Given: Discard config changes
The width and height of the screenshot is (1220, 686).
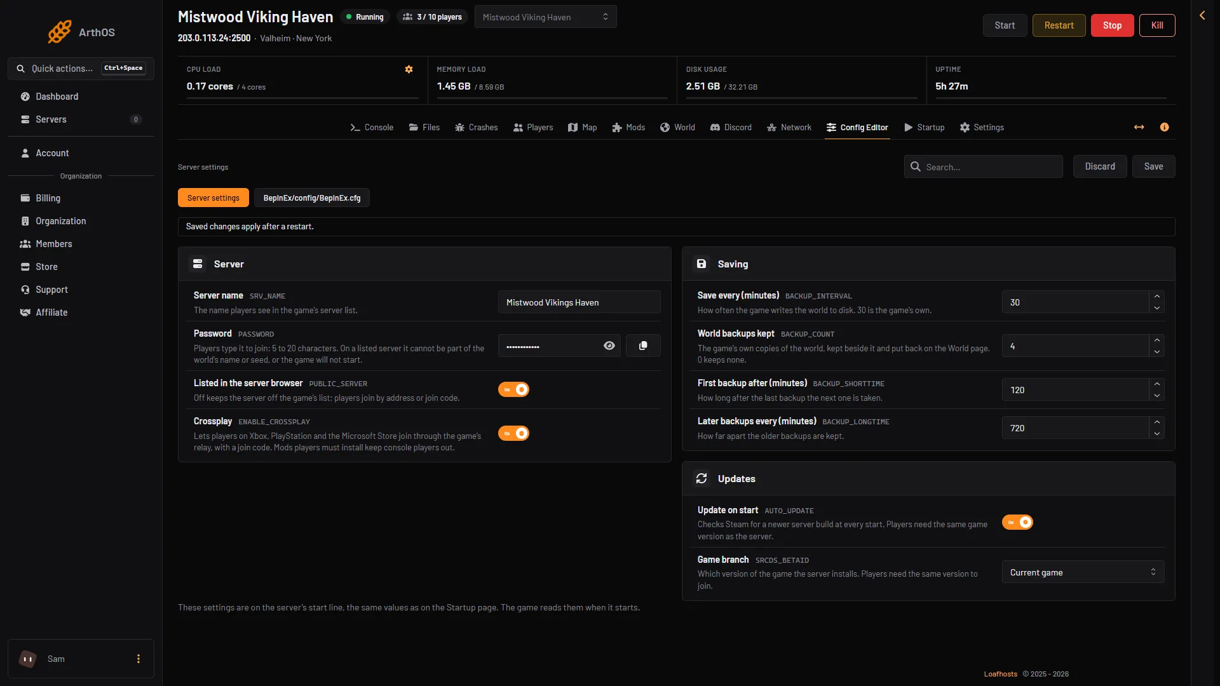Looking at the screenshot, I should (1100, 166).
